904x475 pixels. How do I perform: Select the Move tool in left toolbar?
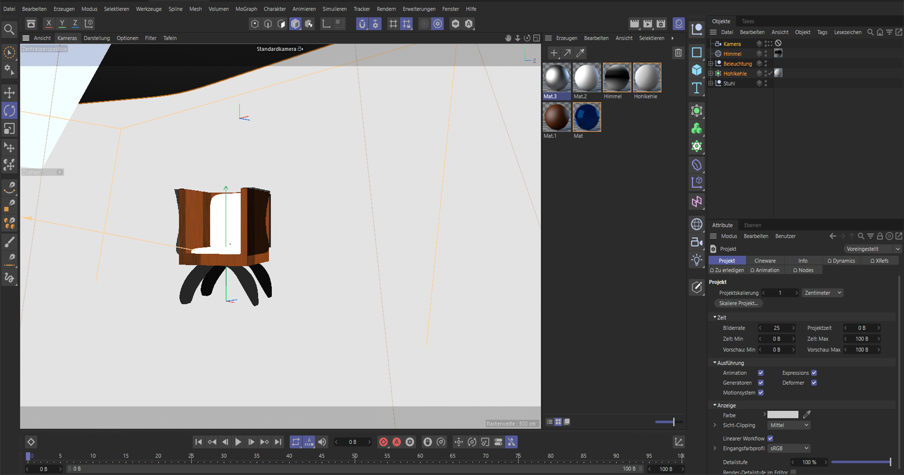[9, 93]
